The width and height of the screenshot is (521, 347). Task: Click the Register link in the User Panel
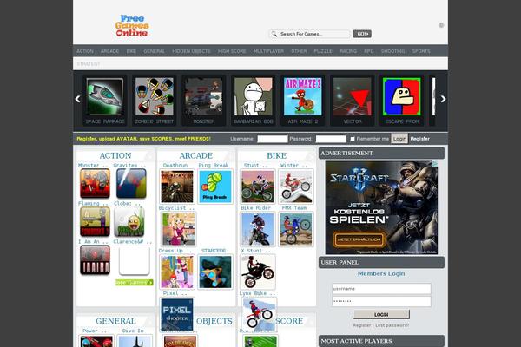(x=362, y=325)
